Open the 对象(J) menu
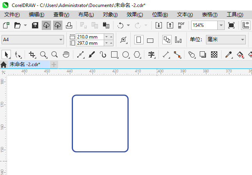Image resolution: width=252 pixels, height=175 pixels. coord(110,15)
